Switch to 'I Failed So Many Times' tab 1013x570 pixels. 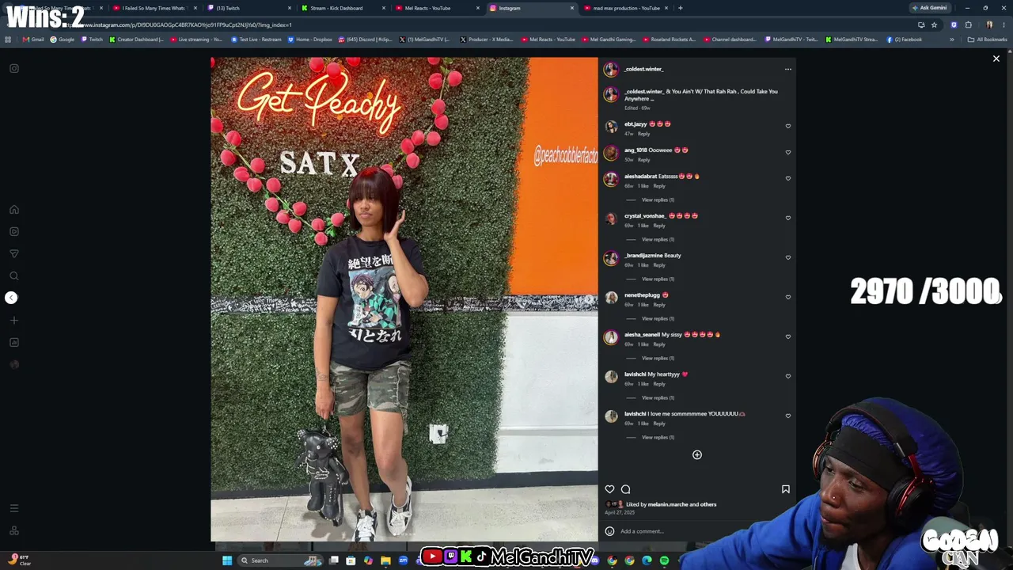(154, 8)
